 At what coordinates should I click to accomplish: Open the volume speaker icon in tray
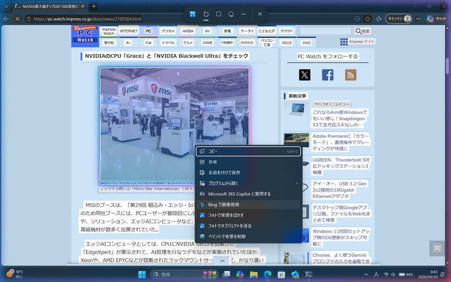coord(393,275)
